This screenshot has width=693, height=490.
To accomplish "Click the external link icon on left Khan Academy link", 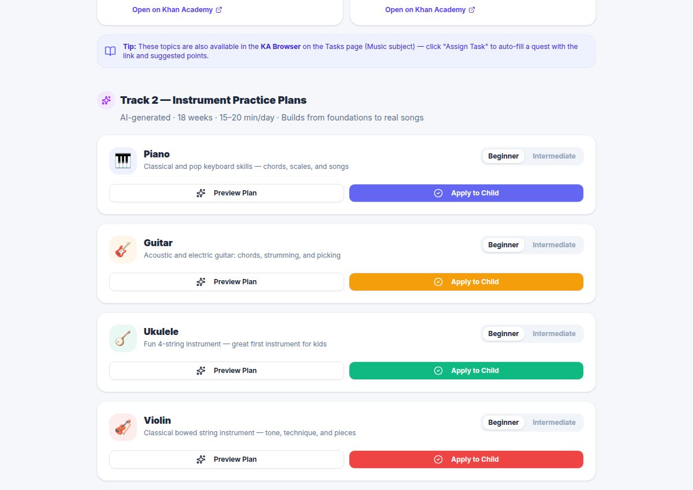I will click(x=219, y=10).
